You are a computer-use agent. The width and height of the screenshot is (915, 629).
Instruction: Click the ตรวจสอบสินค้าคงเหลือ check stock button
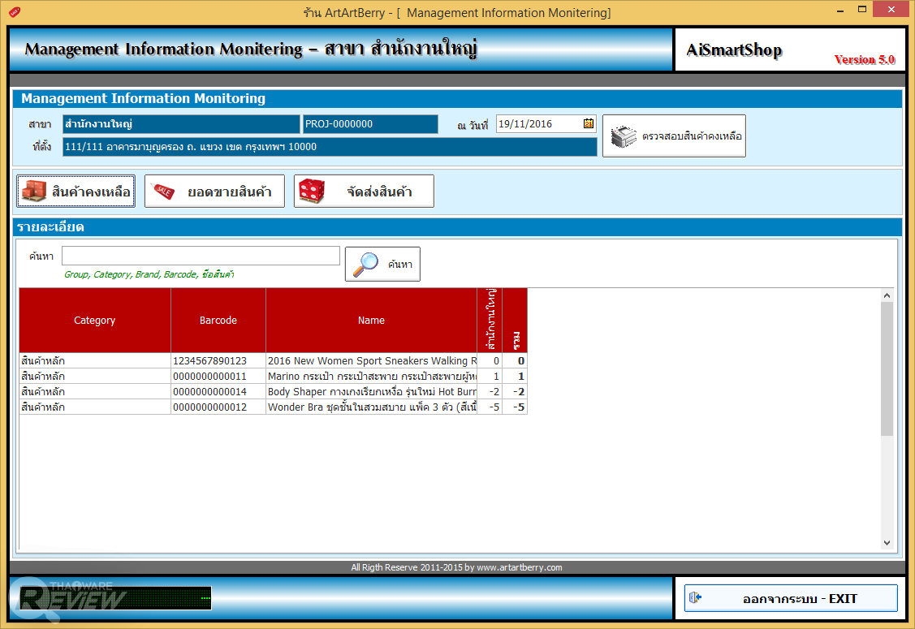click(x=674, y=136)
